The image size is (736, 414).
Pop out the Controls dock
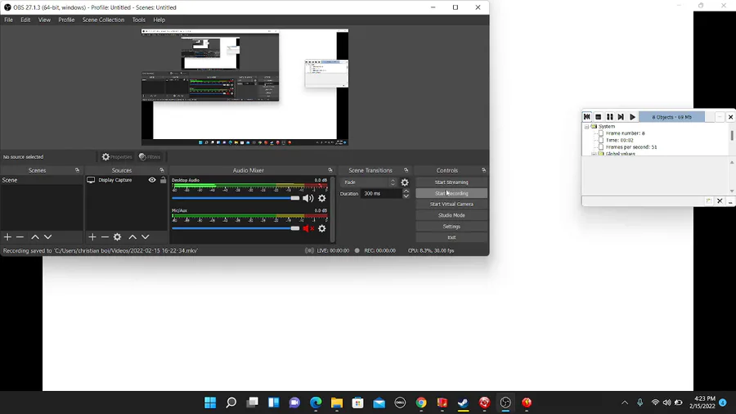coord(483,170)
